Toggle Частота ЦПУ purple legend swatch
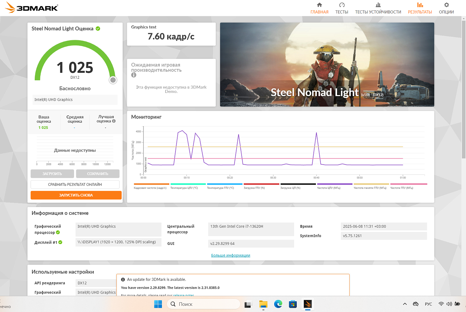 pyautogui.click(x=335, y=184)
